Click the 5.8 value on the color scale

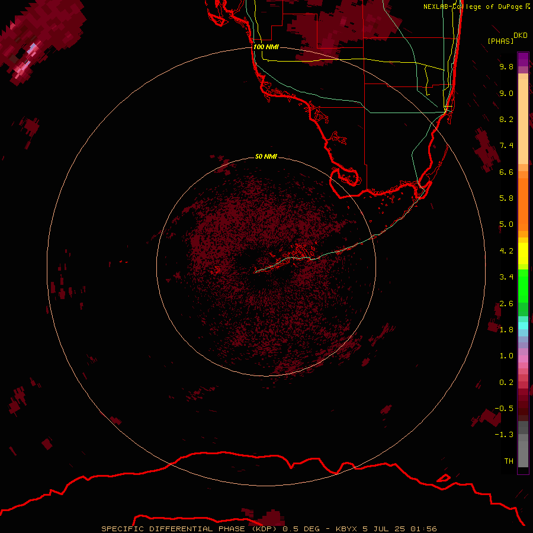tap(506, 198)
